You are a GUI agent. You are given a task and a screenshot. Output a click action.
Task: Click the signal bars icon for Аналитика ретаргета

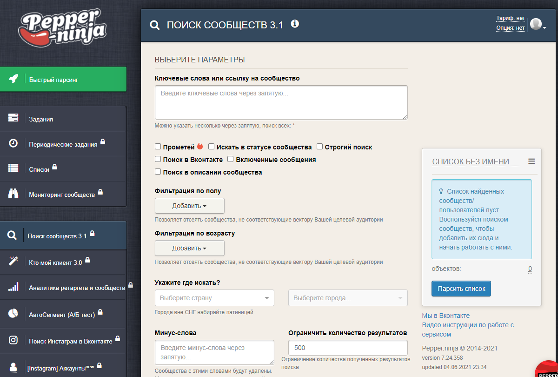click(x=13, y=287)
